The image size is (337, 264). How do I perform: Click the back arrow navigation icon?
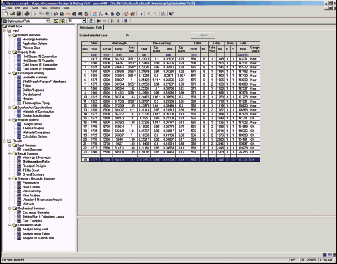pyautogui.click(x=99, y=21)
